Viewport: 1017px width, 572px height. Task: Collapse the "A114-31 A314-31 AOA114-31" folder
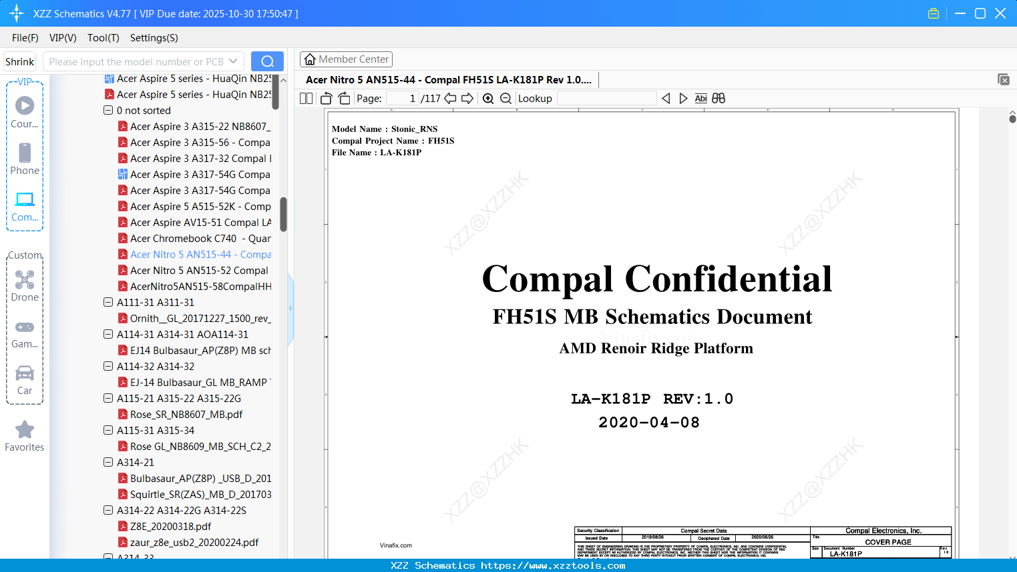click(108, 335)
